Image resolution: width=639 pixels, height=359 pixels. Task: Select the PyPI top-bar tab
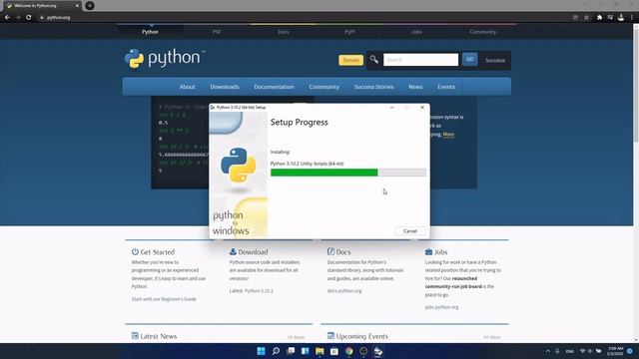pos(349,32)
